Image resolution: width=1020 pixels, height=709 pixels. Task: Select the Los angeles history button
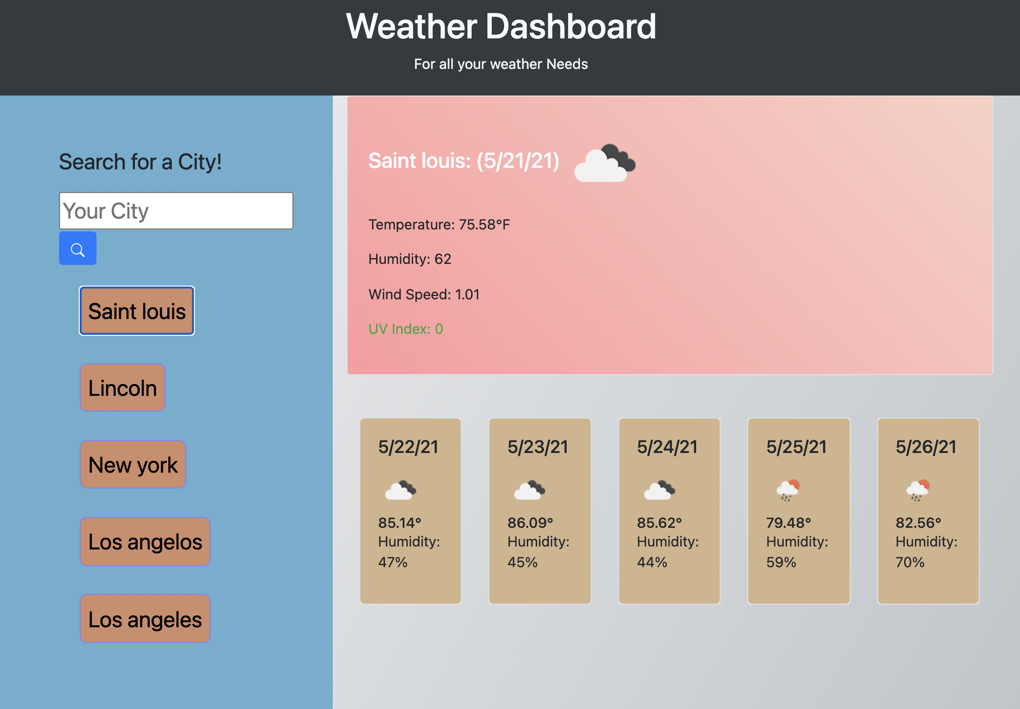pyautogui.click(x=145, y=619)
